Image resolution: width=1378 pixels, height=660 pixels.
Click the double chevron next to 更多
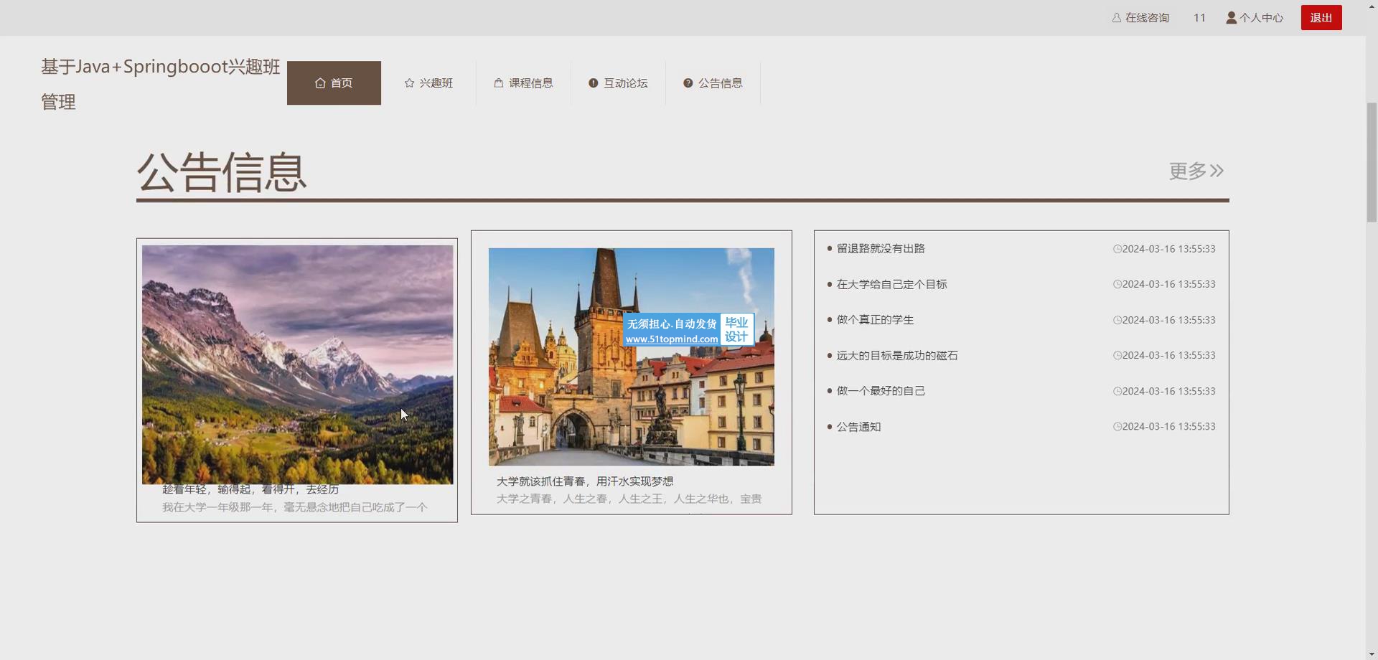1217,171
